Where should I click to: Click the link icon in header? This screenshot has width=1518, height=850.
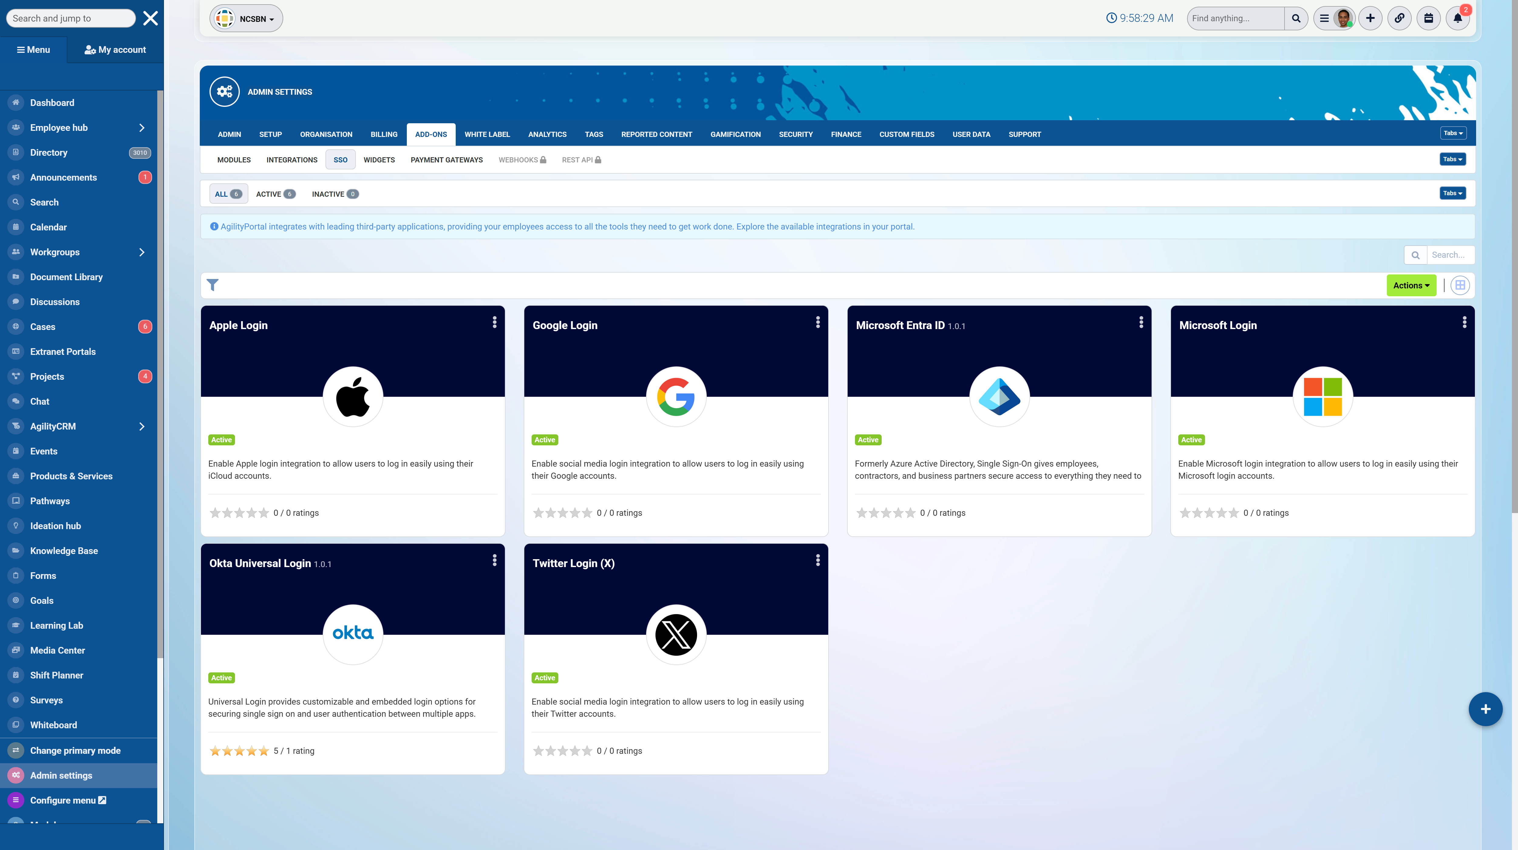pyautogui.click(x=1399, y=18)
